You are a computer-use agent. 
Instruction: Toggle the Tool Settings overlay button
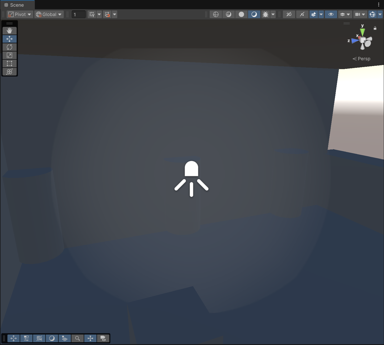tap(26, 338)
